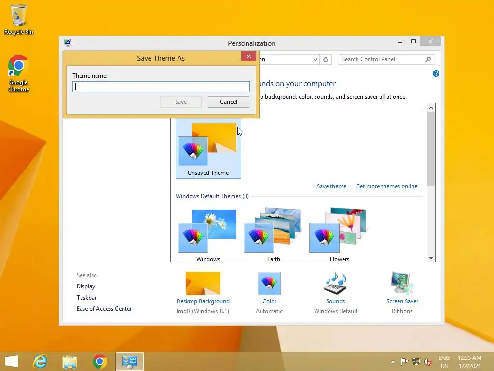Image resolution: width=494 pixels, height=371 pixels.
Task: Click the Automatic color value text
Action: click(269, 311)
